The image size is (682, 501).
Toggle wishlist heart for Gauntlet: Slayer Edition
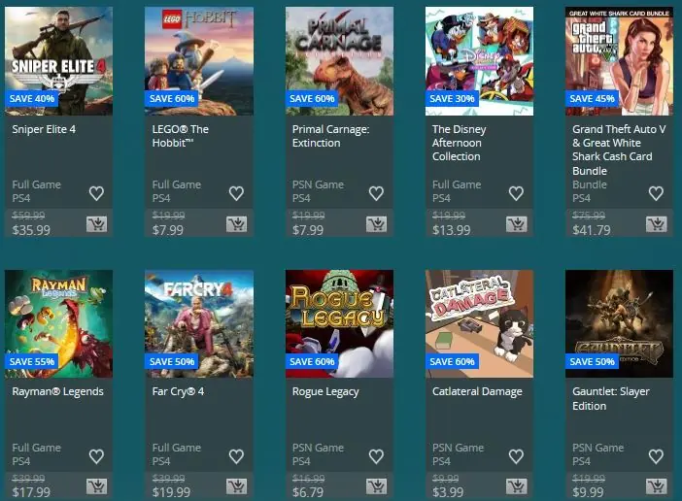657,456
